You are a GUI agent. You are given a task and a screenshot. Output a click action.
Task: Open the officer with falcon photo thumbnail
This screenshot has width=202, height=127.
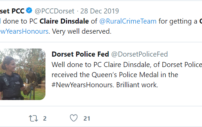click(23, 74)
